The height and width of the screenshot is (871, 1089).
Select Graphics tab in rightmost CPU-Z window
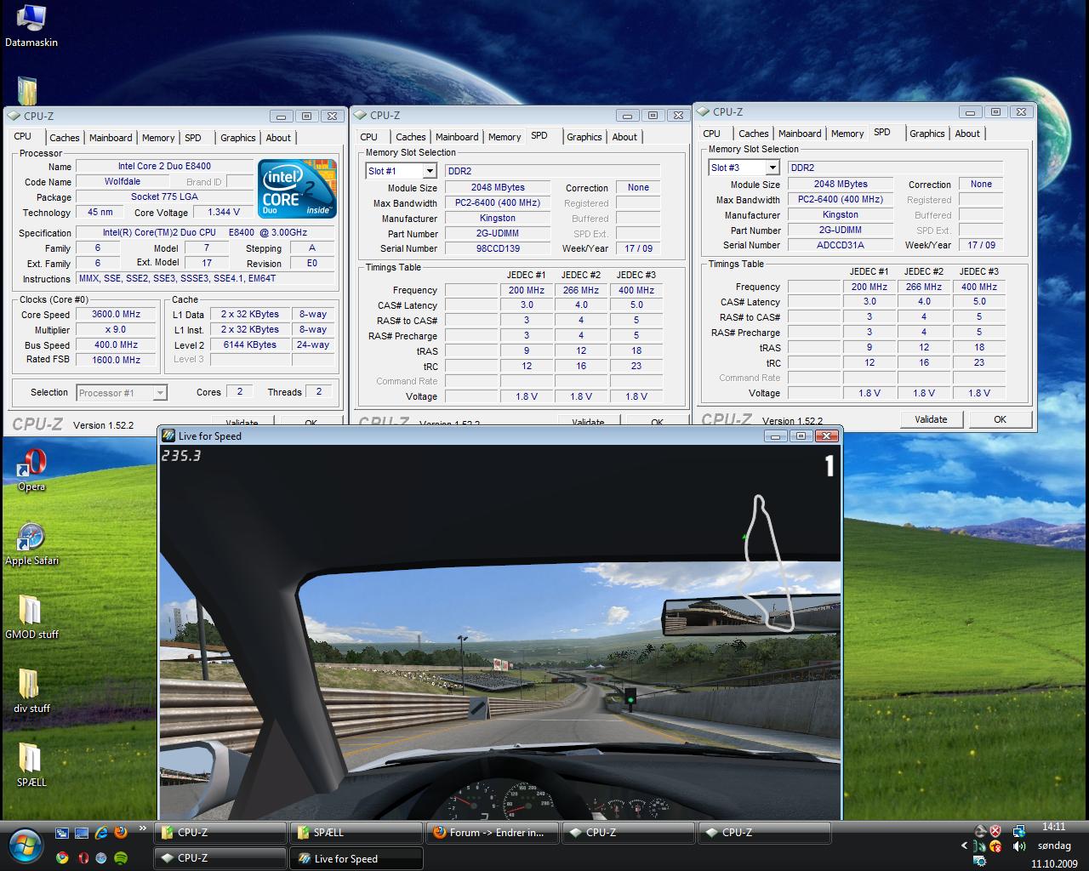pyautogui.click(x=927, y=134)
